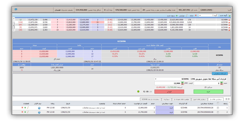Edit order 2017041950000108 with pencil icon

[x=28, y=112]
